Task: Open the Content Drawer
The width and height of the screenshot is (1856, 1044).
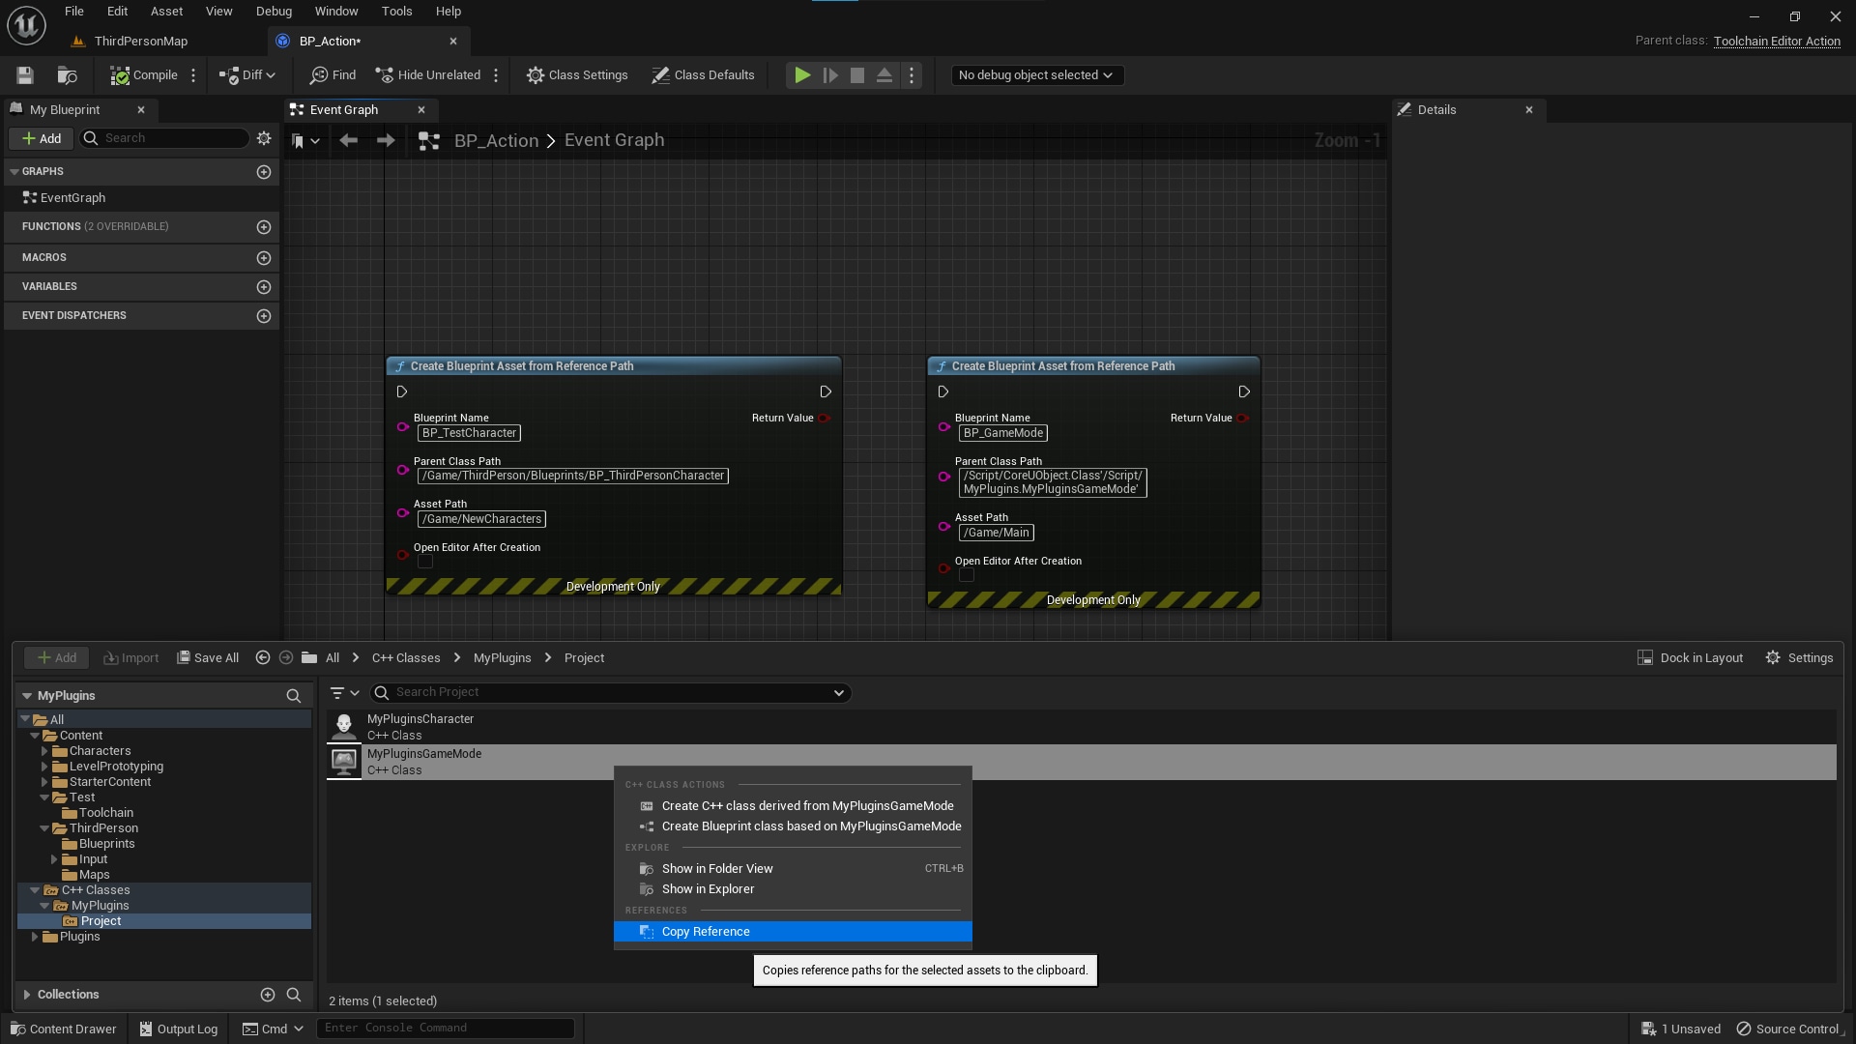Action: pos(63,1028)
